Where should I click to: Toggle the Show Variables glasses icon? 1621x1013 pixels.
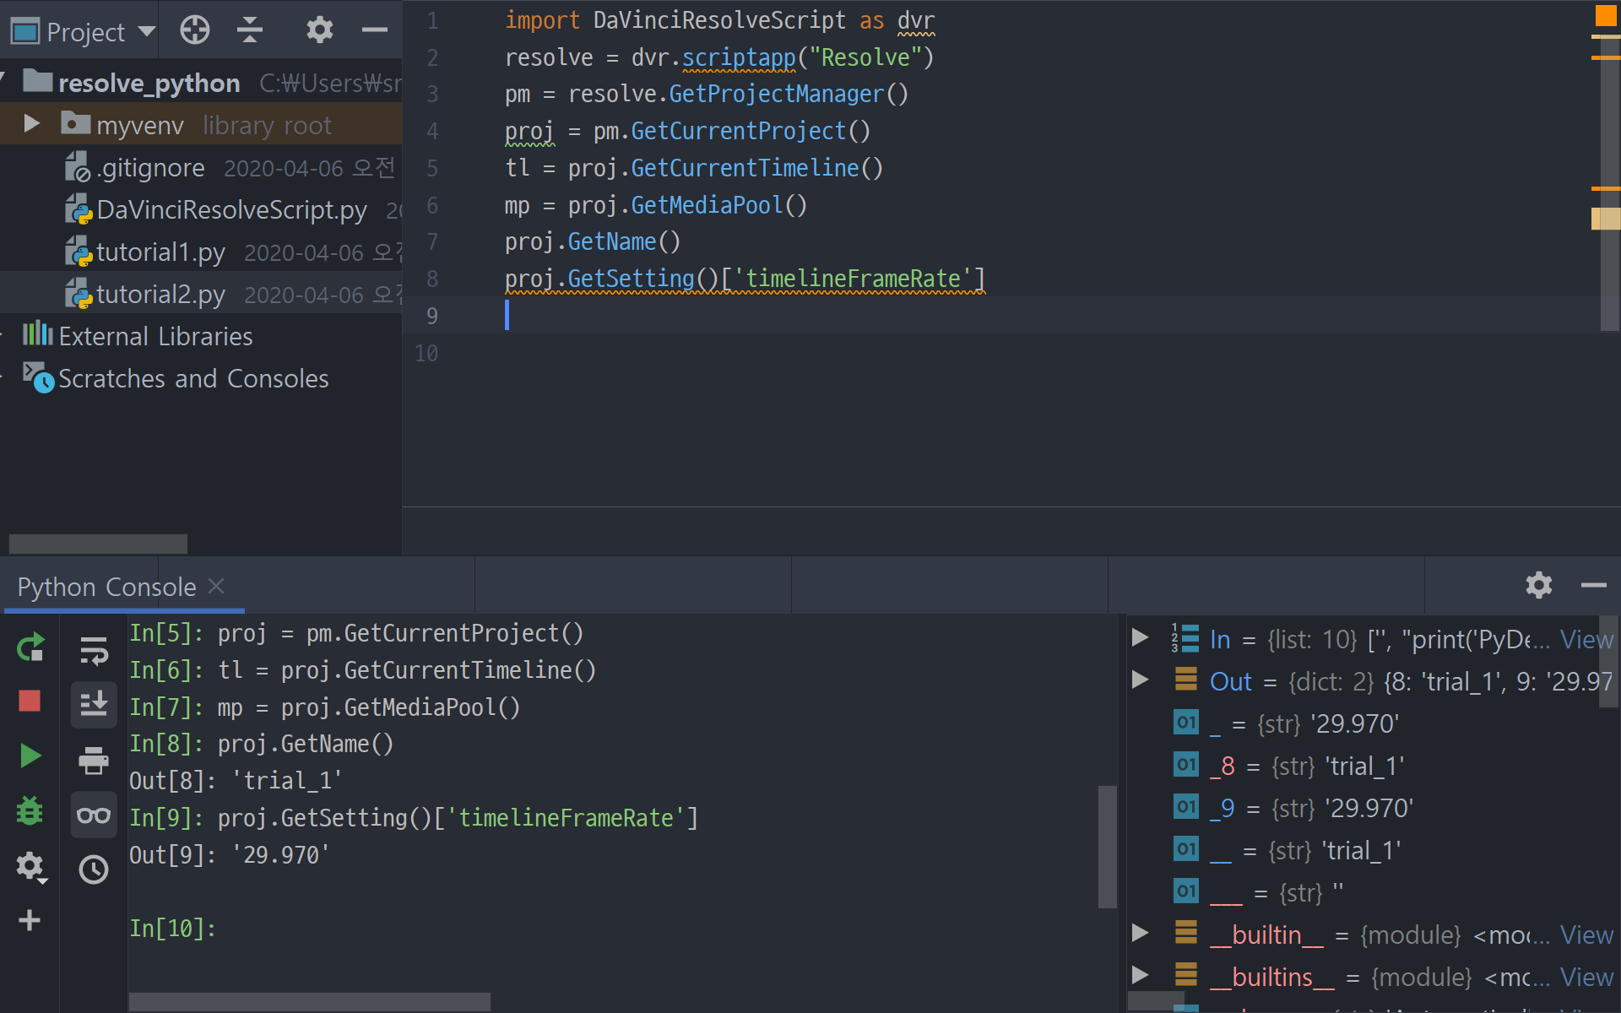point(93,815)
